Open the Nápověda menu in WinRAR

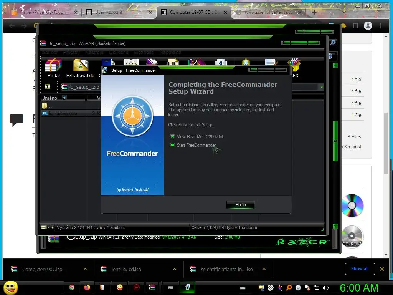point(170,52)
